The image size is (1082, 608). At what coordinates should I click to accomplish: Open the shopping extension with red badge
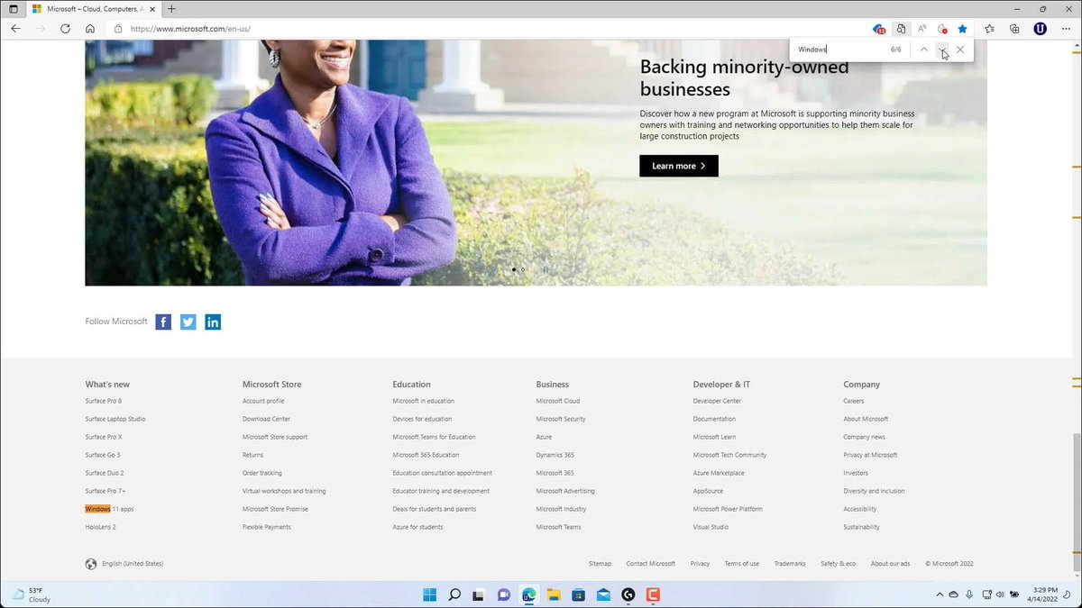coord(879,29)
